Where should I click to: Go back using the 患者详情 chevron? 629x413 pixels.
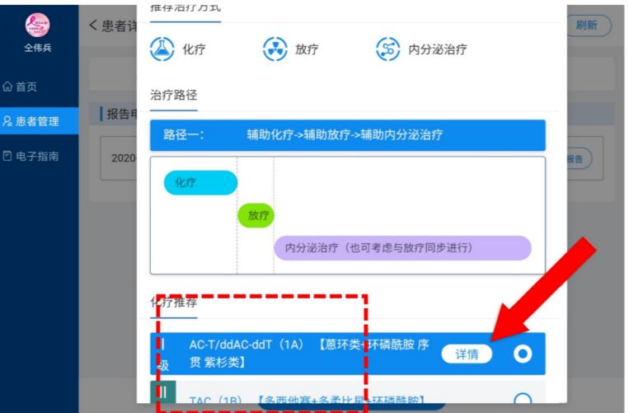click(x=93, y=26)
